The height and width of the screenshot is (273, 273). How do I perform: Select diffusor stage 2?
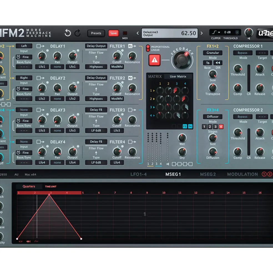(210, 127)
